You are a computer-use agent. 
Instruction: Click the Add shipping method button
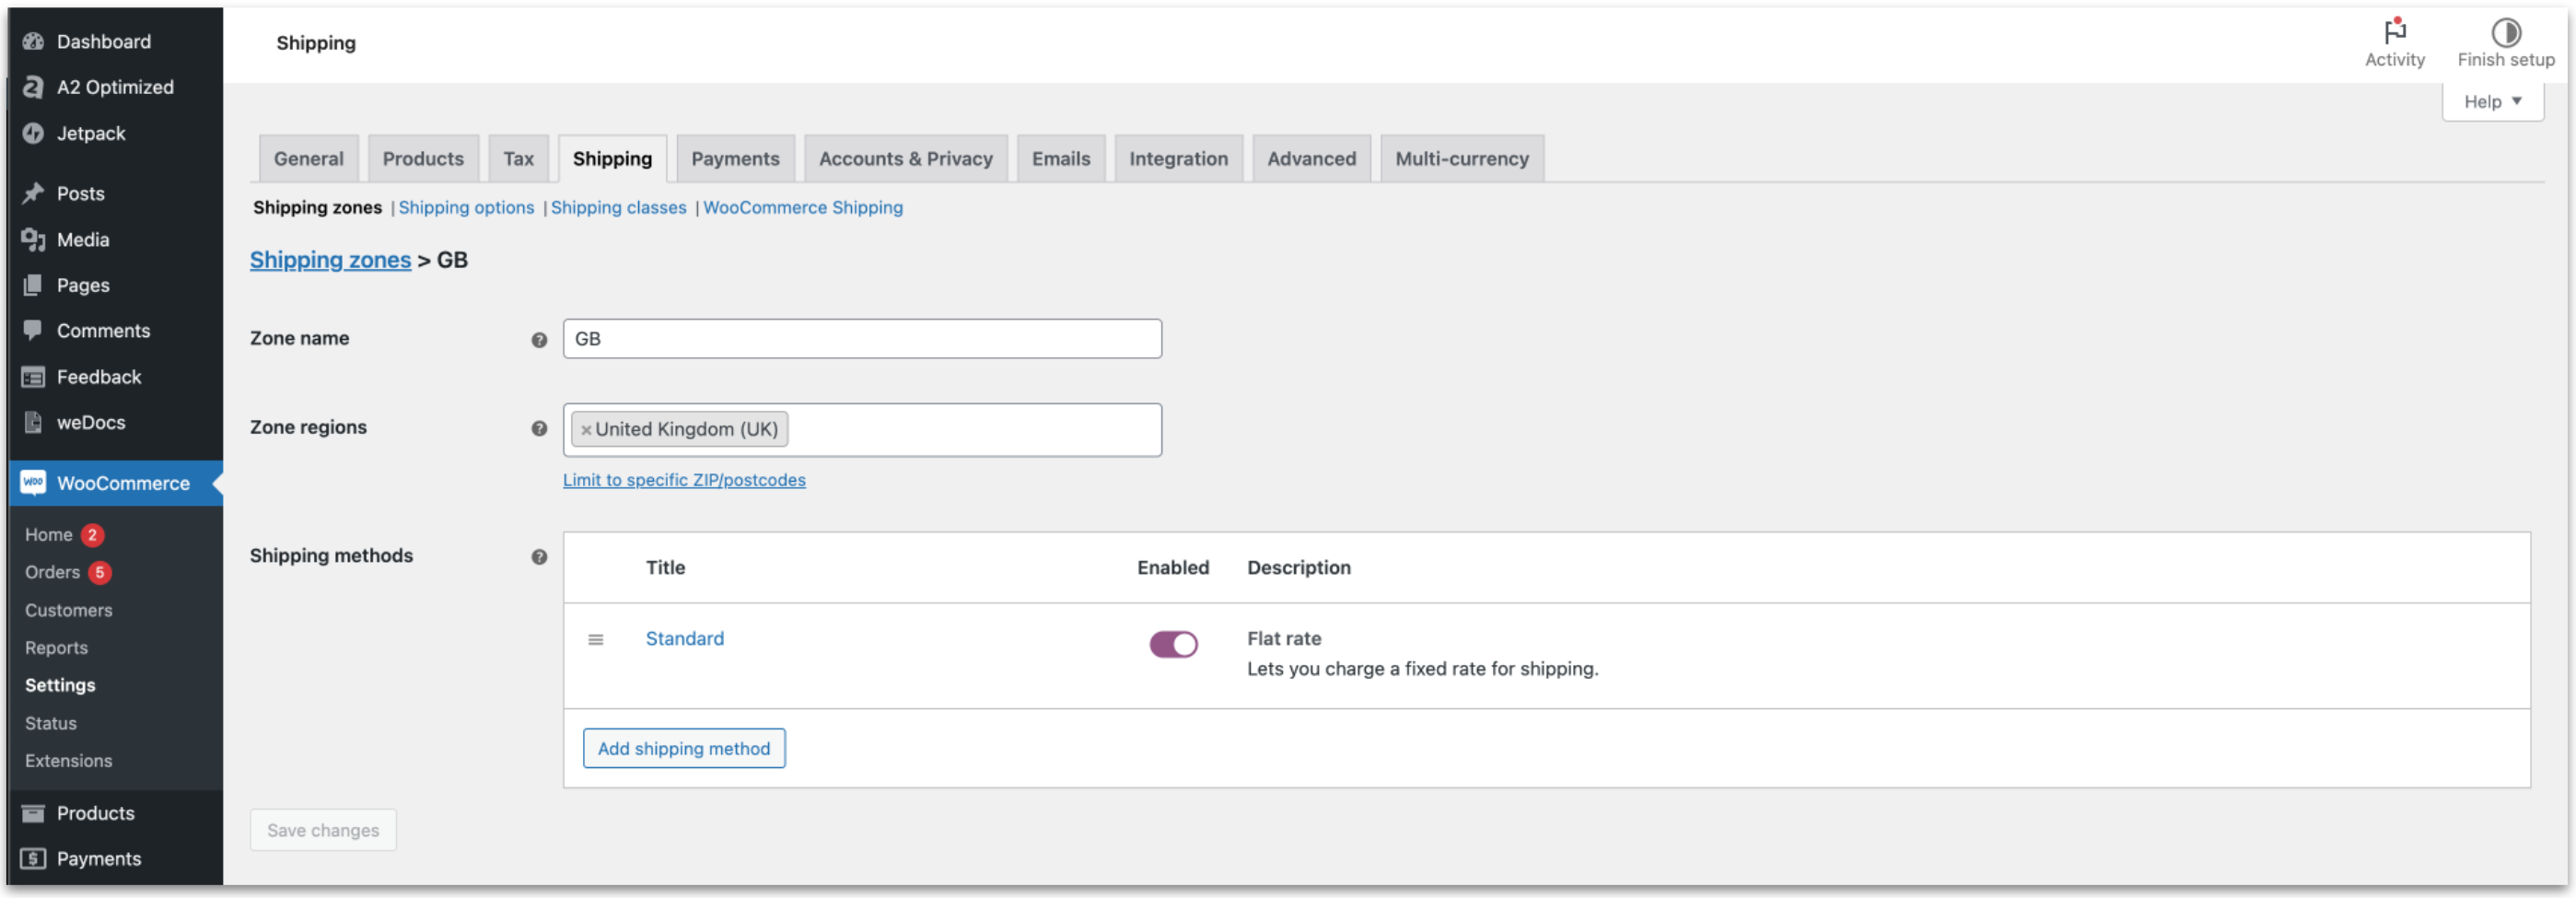pos(684,748)
